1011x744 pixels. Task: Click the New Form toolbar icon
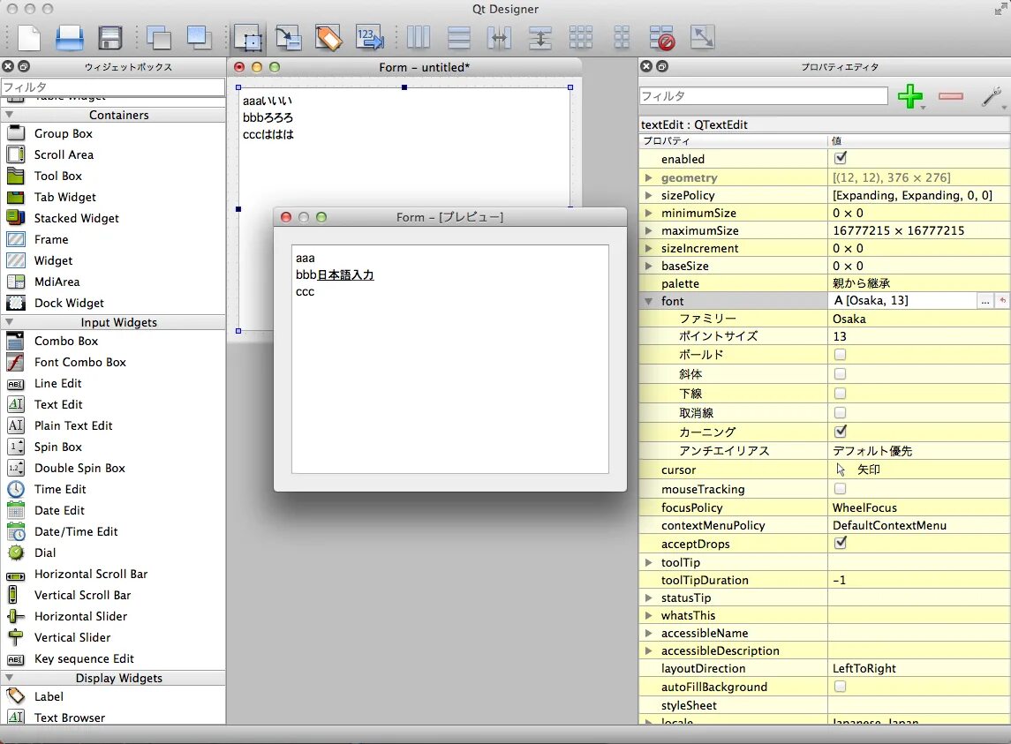coord(29,37)
